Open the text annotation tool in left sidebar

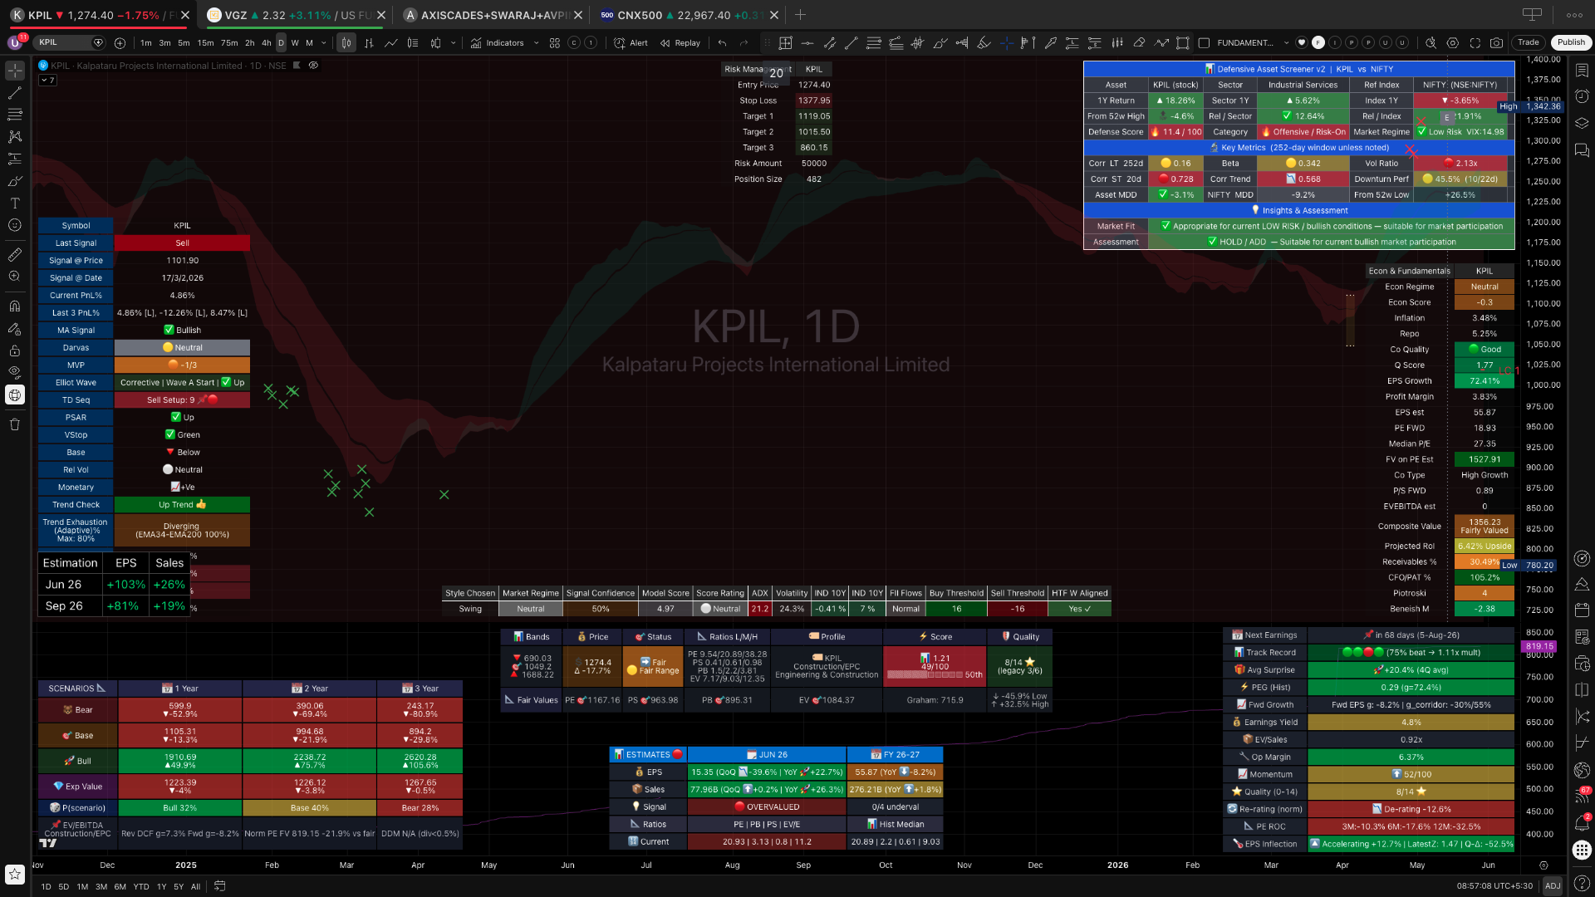click(15, 203)
